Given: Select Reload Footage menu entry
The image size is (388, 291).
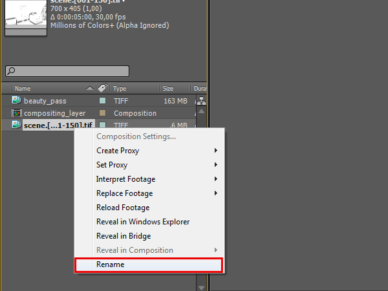Looking at the screenshot, I should [123, 208].
